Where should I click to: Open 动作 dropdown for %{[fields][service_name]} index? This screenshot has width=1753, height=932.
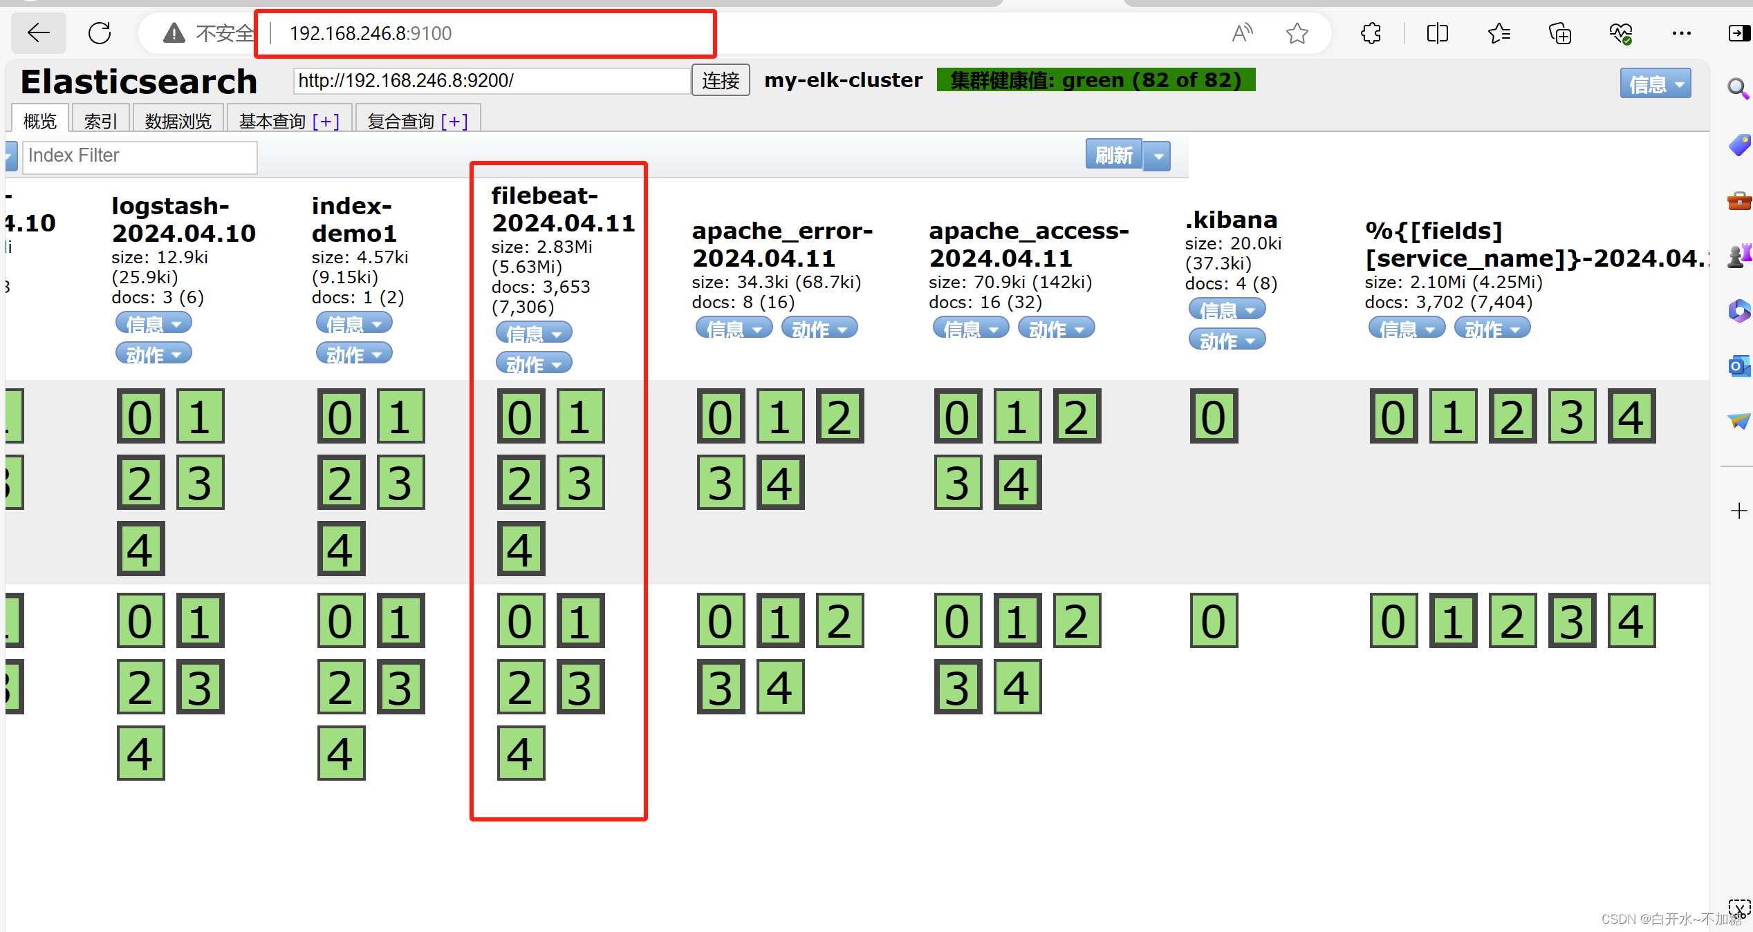[x=1492, y=328]
